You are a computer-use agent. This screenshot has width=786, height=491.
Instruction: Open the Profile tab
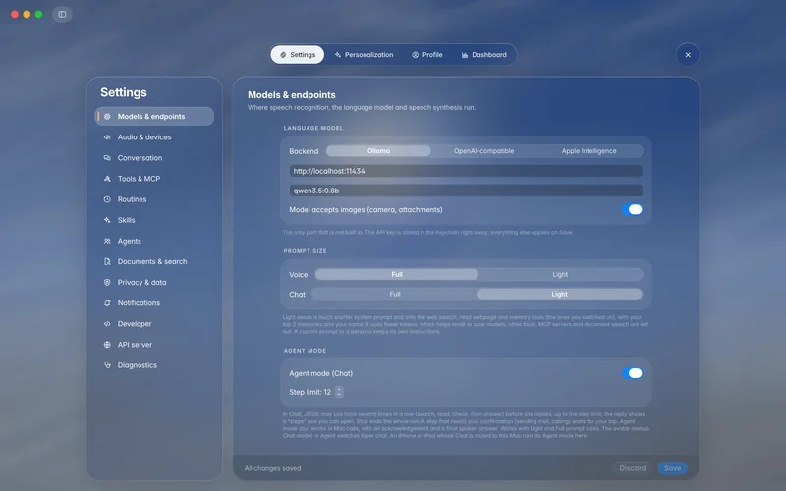[427, 55]
